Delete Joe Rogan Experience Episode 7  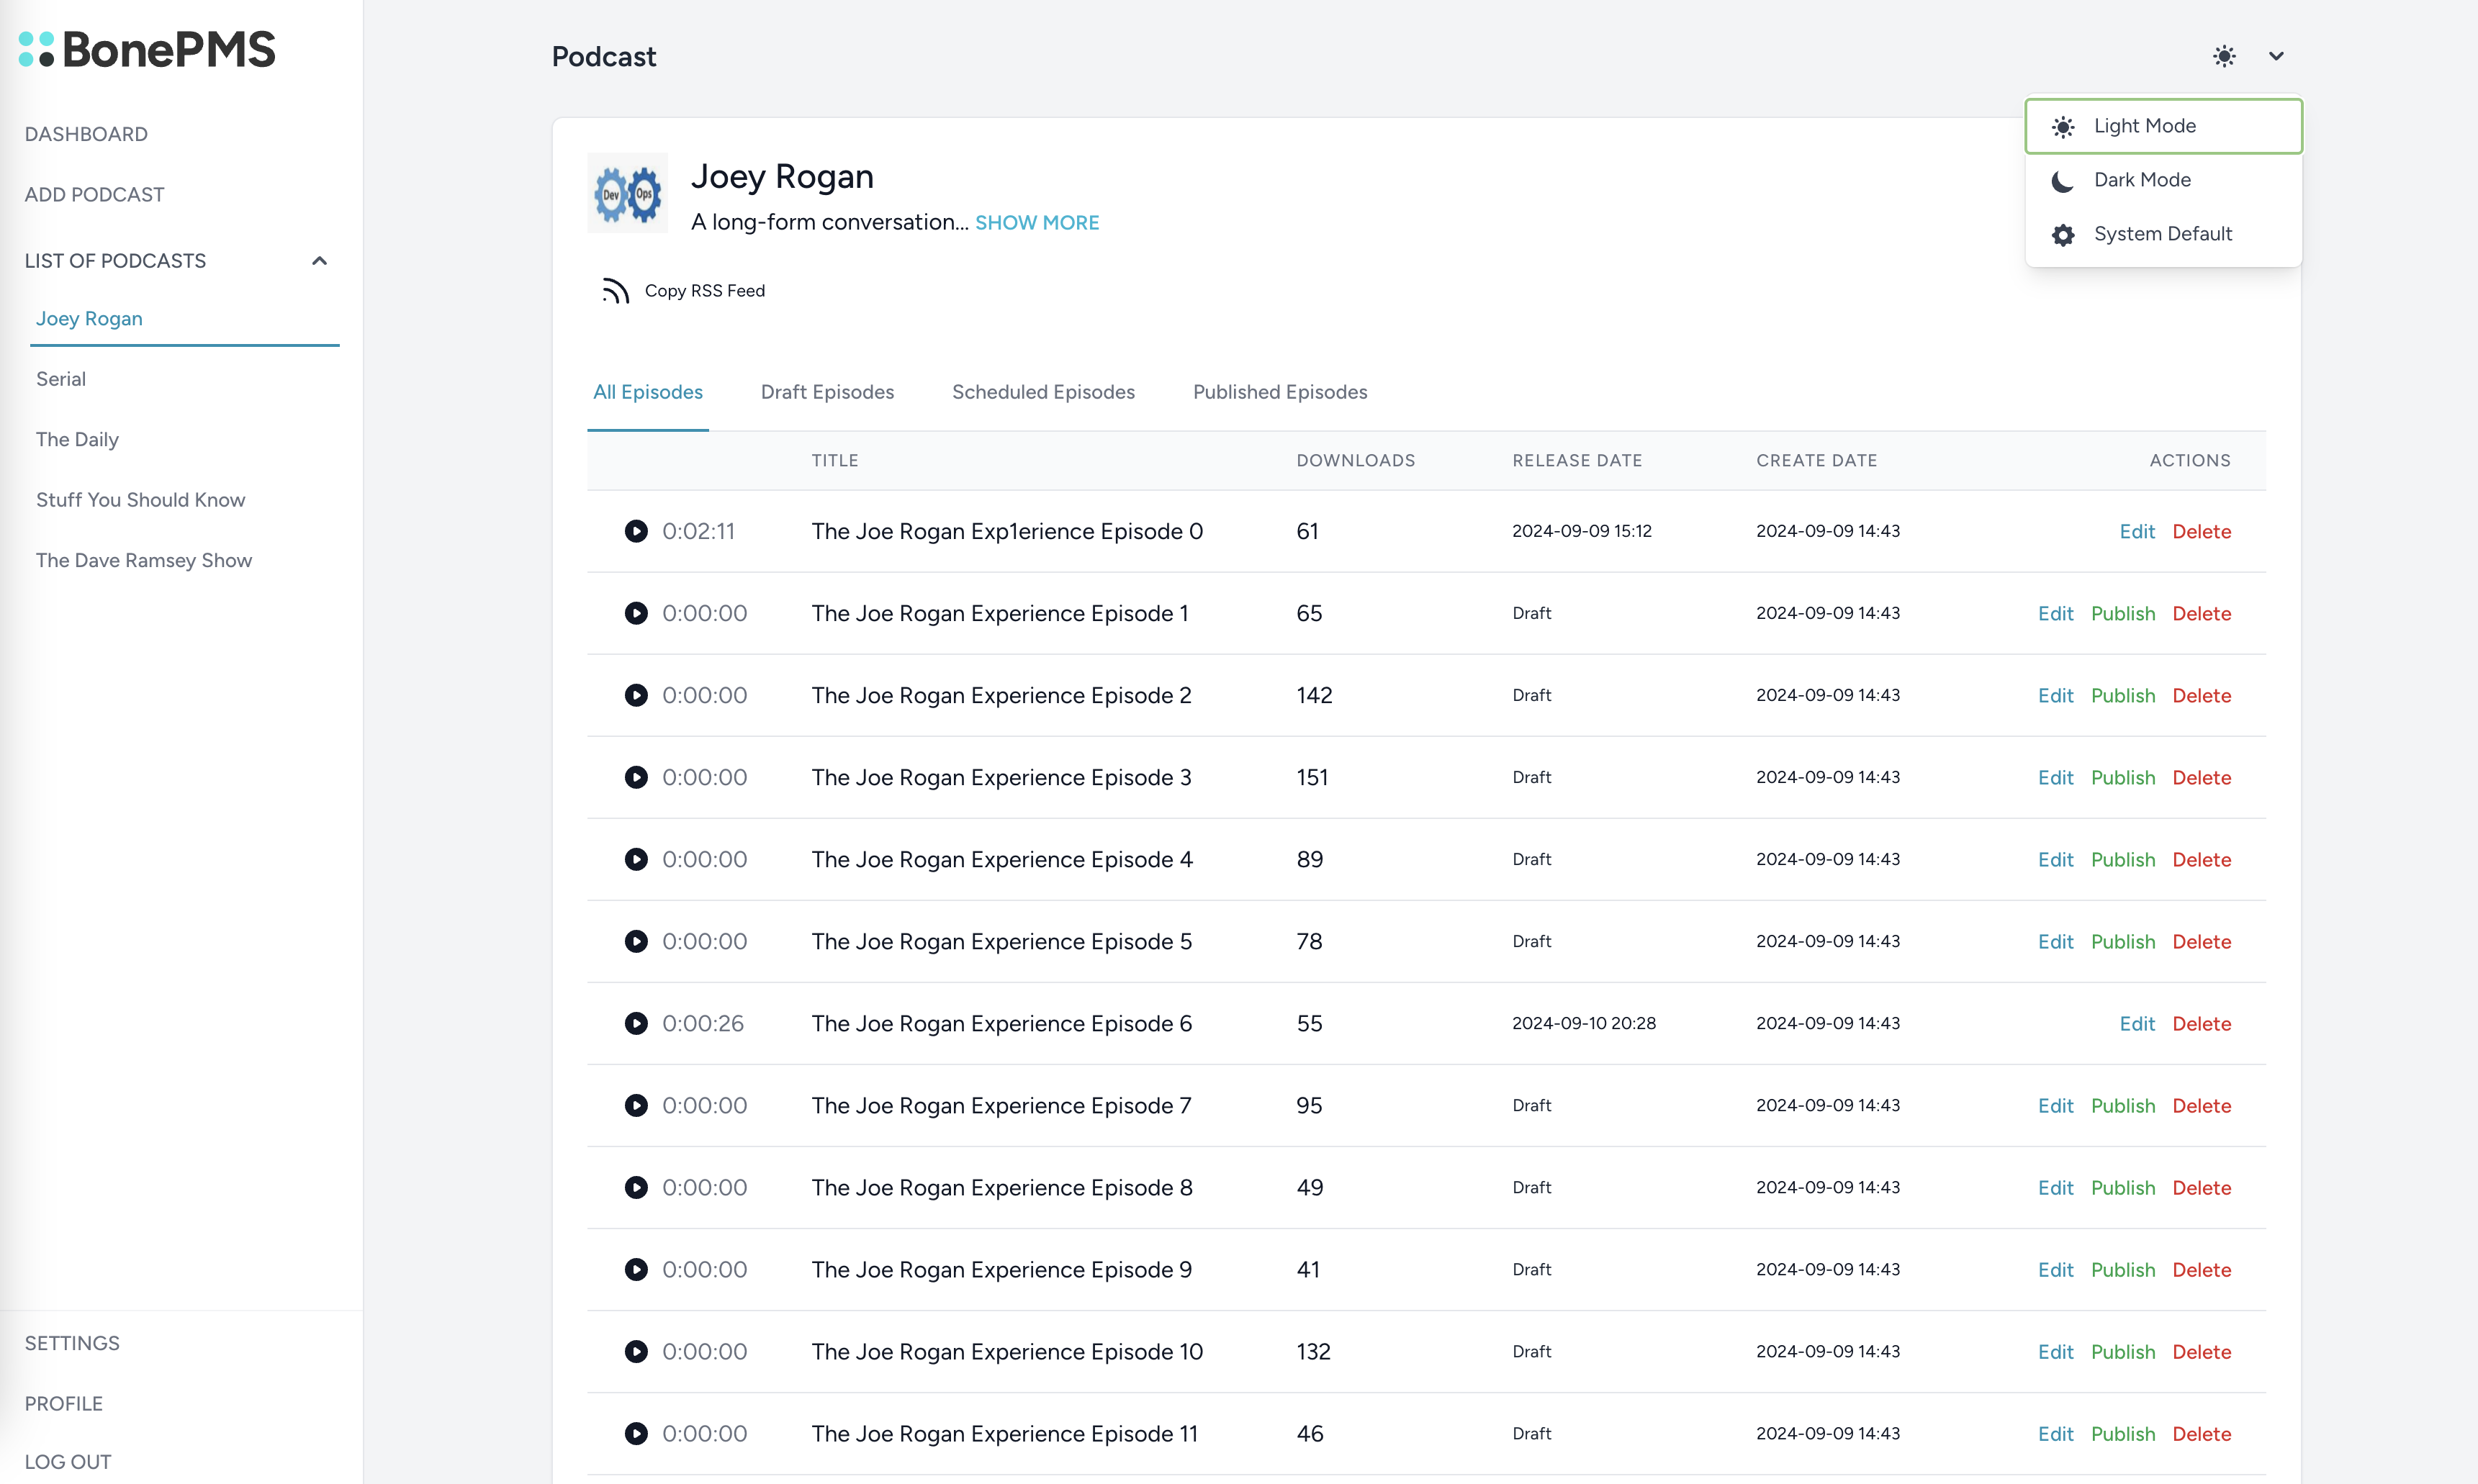pos(2201,1105)
